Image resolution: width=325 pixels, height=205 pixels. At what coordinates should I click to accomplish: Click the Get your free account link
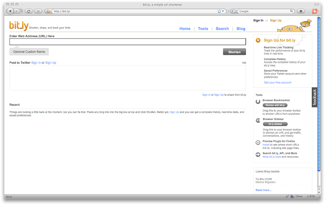click(278, 83)
